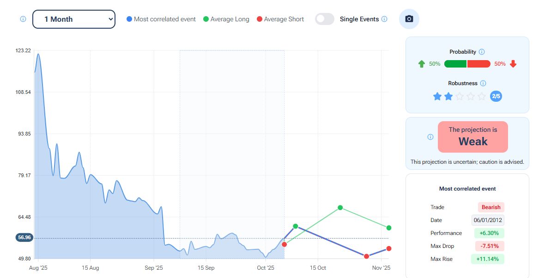533x278 pixels.
Task: Click the camera screenshot icon
Action: coord(409,19)
